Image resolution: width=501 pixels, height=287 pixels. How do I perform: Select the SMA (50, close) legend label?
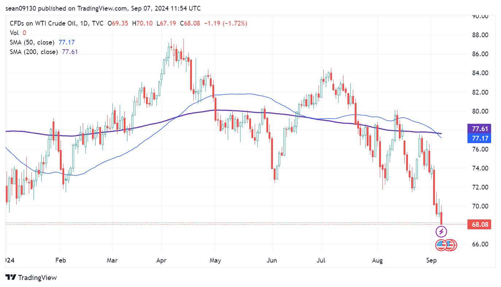[32, 42]
